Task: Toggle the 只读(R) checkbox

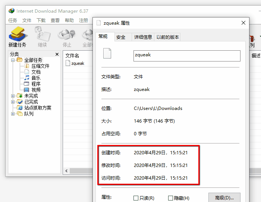Action: [x=136, y=198]
